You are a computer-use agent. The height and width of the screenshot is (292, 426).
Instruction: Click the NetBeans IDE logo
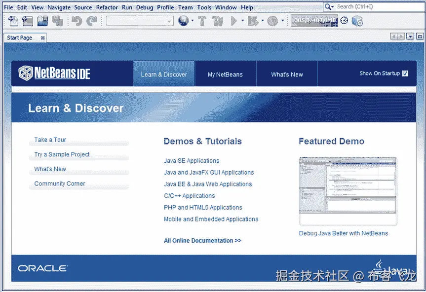(x=54, y=73)
